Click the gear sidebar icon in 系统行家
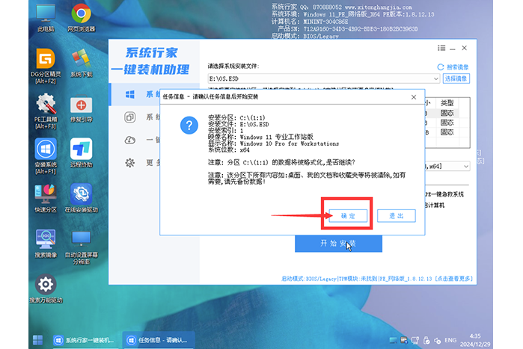This screenshot has width=523, height=349. click(x=130, y=163)
